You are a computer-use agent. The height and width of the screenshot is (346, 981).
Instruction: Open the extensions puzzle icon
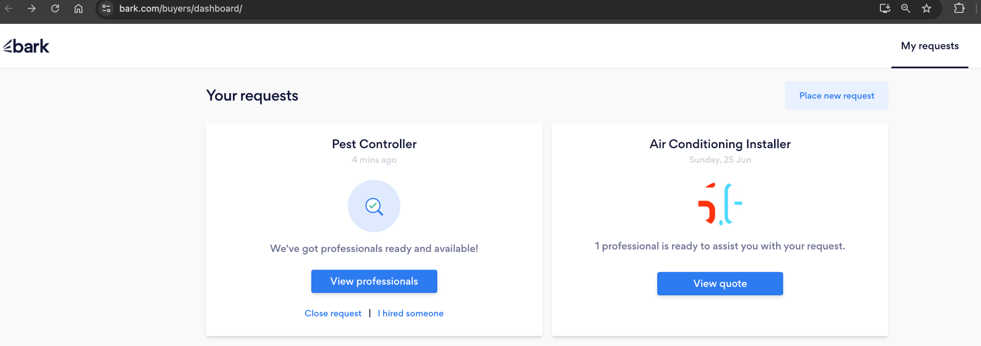959,9
